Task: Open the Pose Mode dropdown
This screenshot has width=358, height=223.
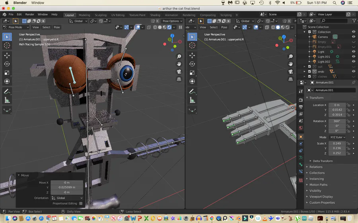Action: coord(16,27)
